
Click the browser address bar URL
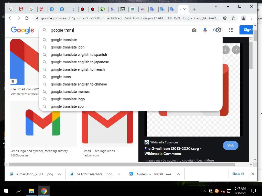[x=129, y=18]
